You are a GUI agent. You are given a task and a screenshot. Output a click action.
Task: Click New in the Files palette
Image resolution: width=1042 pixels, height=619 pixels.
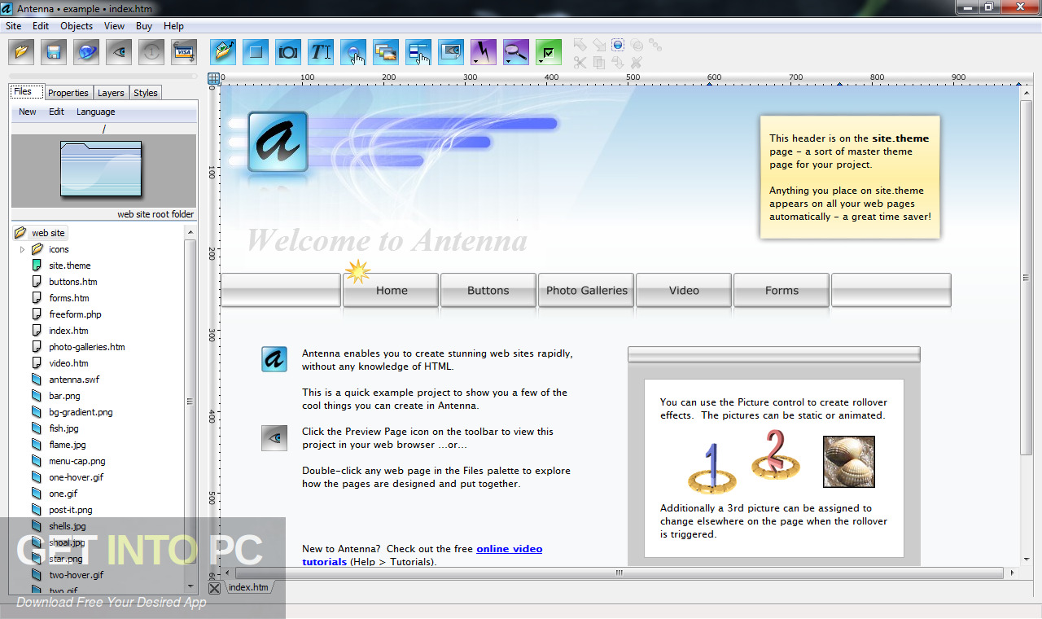(x=28, y=112)
